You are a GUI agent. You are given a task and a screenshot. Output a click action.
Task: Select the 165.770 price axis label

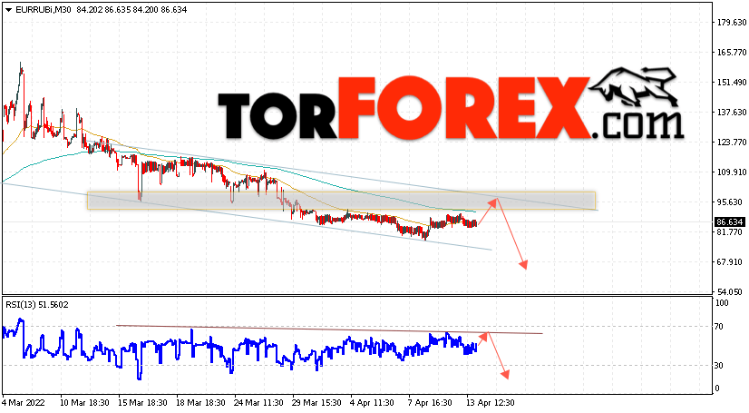point(732,52)
